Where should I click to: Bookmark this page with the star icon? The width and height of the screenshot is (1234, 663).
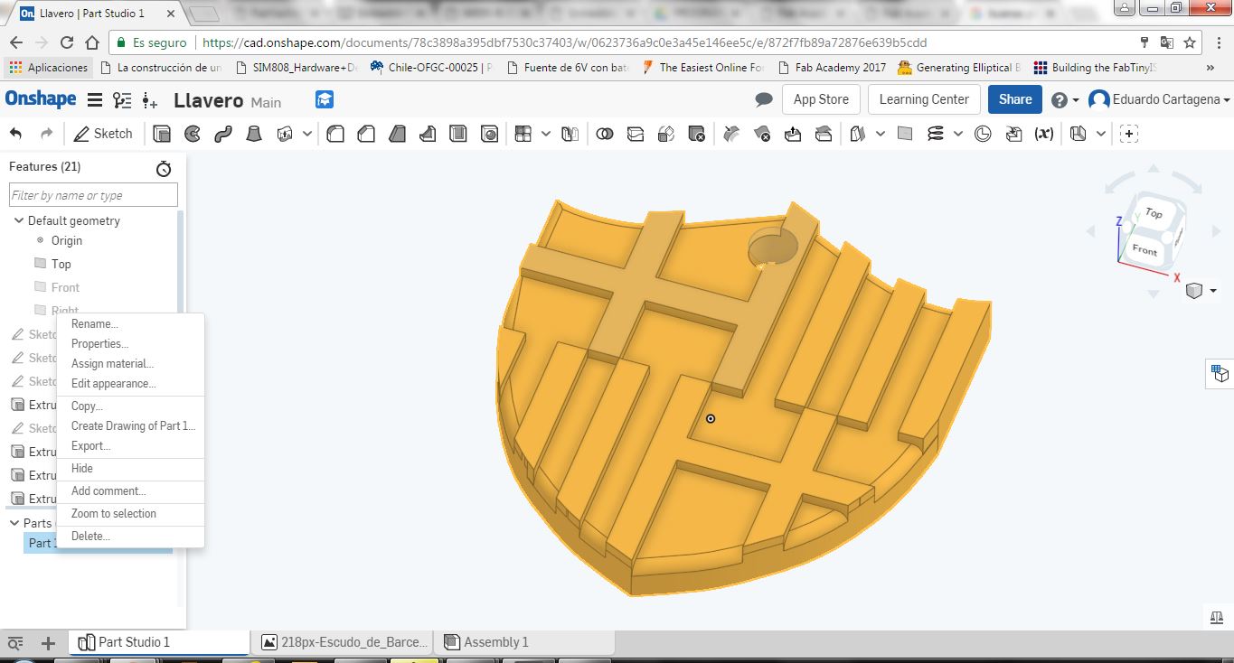(1190, 42)
